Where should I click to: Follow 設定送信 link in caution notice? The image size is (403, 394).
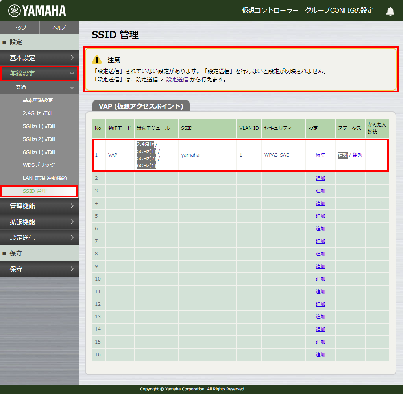click(x=177, y=80)
